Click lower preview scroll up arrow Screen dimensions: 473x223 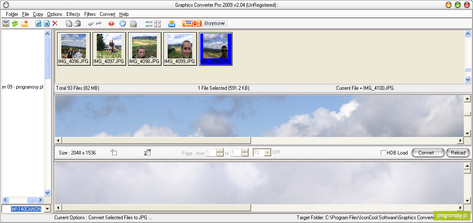click(467, 166)
